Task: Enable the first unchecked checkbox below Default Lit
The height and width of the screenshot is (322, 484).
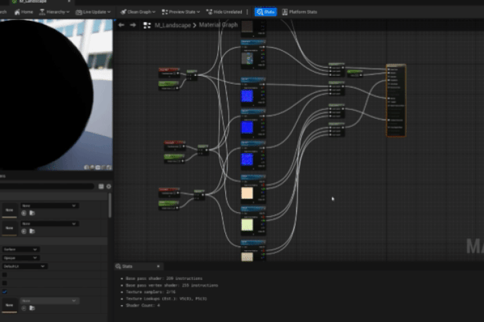Action: pyautogui.click(x=5, y=274)
